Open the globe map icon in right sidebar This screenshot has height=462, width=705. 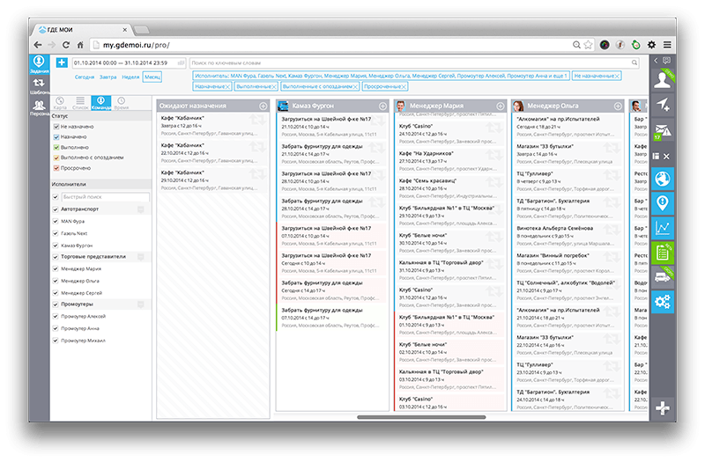(663, 180)
